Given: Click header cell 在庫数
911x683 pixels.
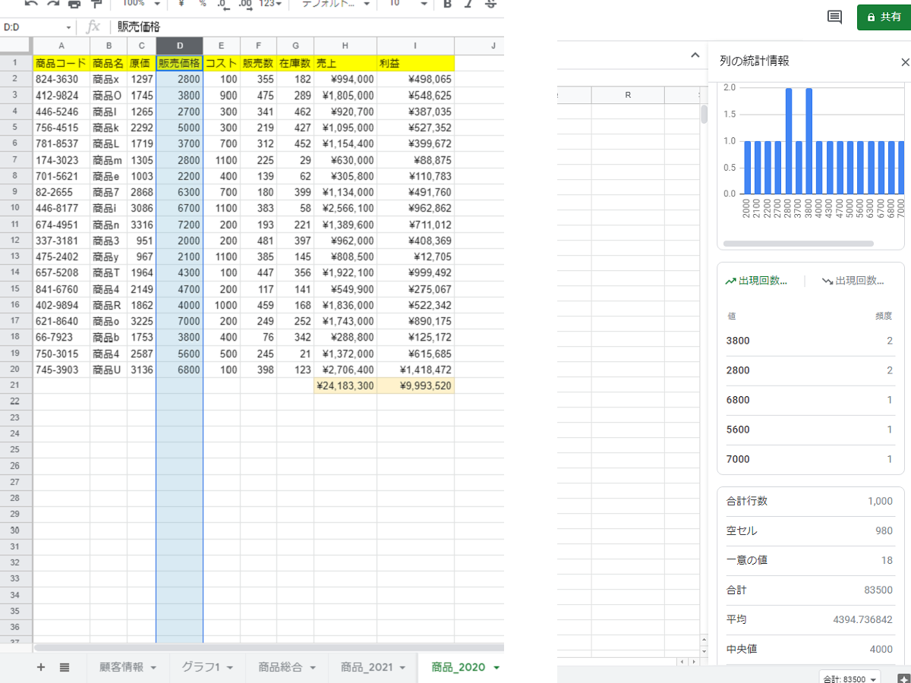Looking at the screenshot, I should (x=295, y=63).
